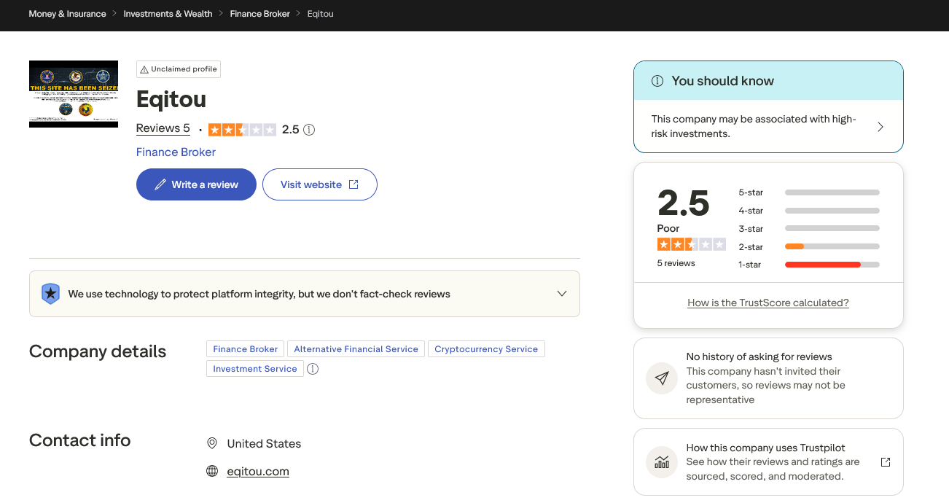Click the Eqitou breadcrumb text
The width and height of the screenshot is (949, 503).
[x=320, y=14]
